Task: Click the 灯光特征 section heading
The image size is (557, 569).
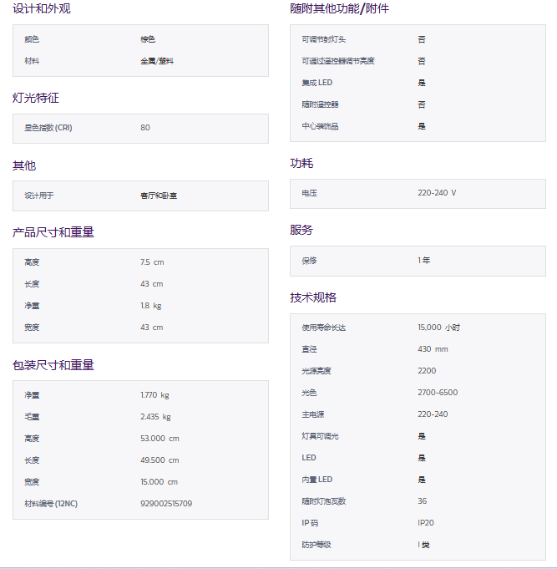Action: [x=36, y=98]
